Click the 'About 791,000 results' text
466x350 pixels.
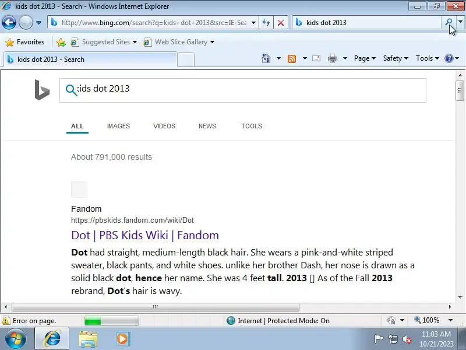coord(111,157)
